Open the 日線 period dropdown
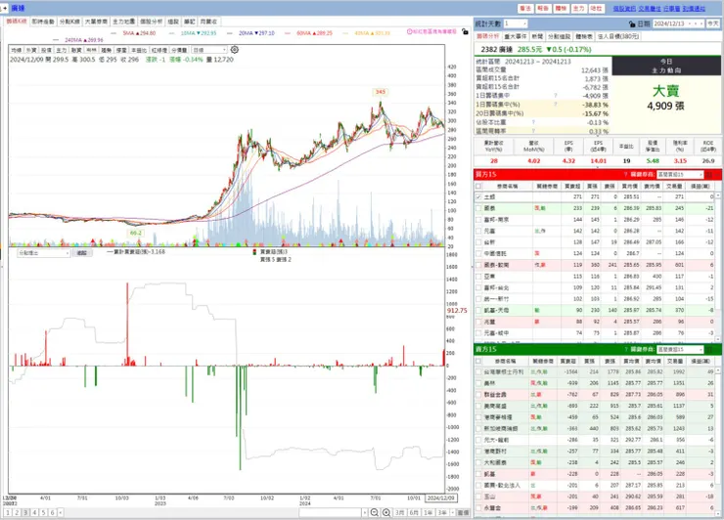Image resolution: width=724 pixels, height=520 pixels. 209,50
